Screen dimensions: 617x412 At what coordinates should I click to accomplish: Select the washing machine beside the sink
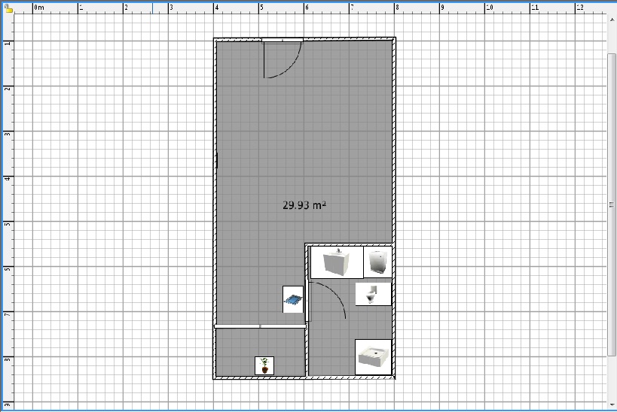click(377, 262)
